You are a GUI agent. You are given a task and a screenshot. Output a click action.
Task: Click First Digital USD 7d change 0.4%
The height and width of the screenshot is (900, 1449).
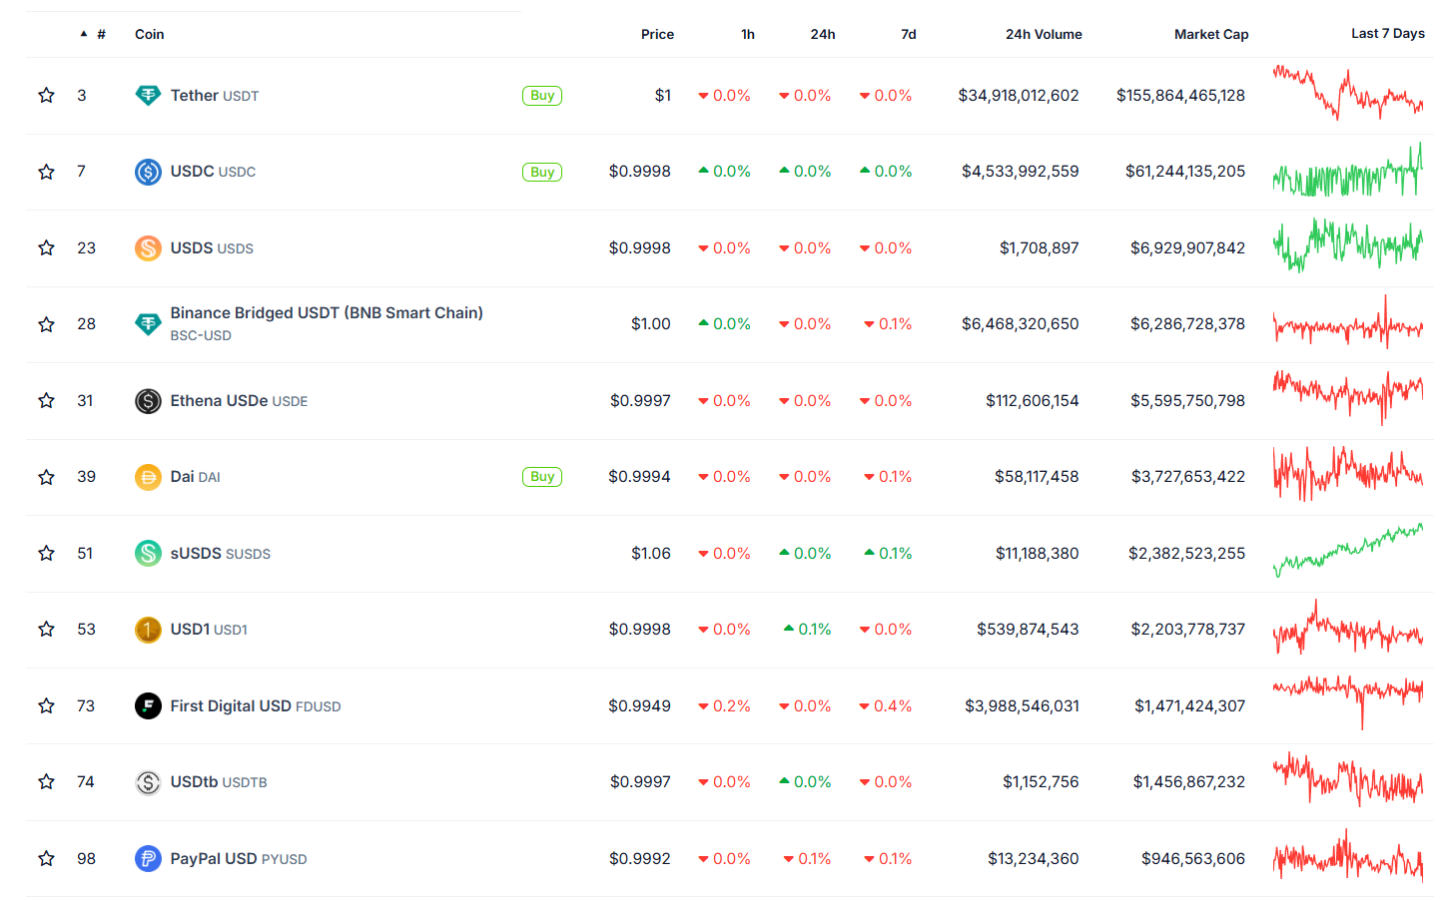886,706
